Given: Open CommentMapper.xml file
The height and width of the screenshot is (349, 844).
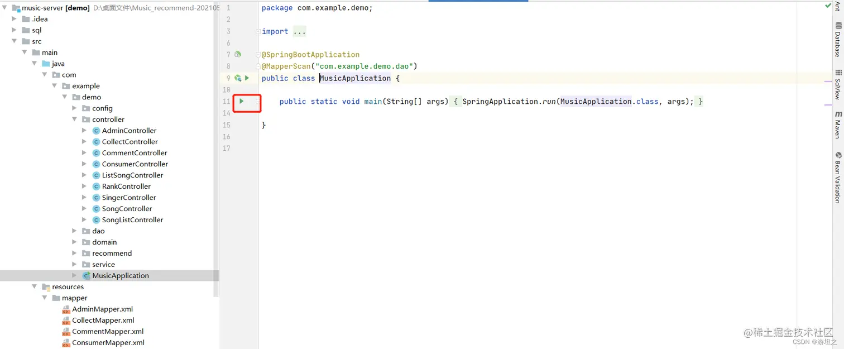Looking at the screenshot, I should point(108,332).
